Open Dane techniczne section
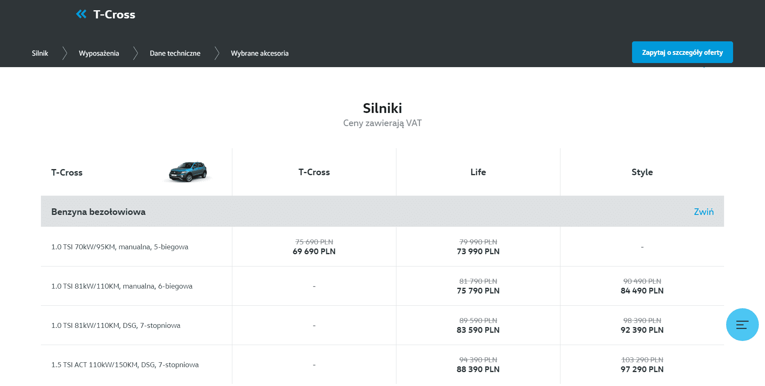 tap(175, 53)
